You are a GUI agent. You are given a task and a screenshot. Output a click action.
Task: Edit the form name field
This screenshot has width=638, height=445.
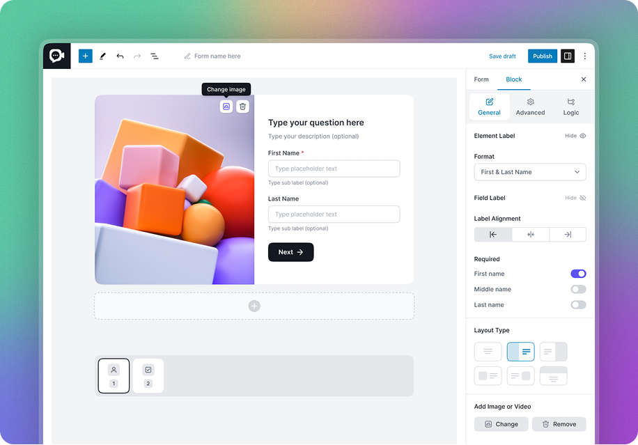point(217,56)
